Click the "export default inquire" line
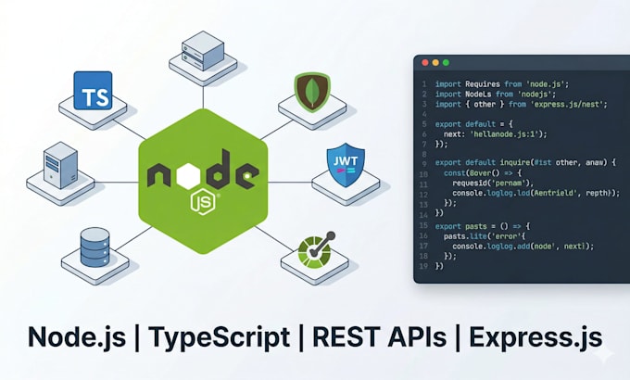The width and height of the screenshot is (630, 380). (x=525, y=163)
